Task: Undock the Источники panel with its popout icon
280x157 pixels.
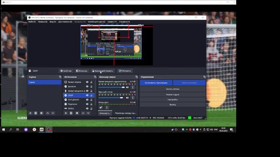Action: pos(95,77)
